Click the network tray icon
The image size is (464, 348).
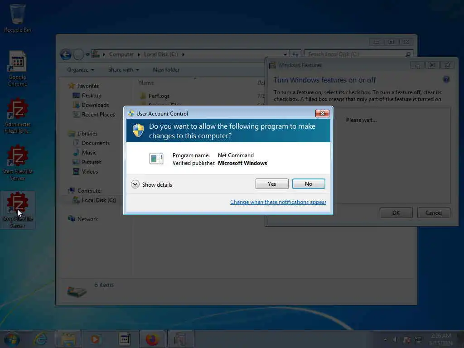[x=418, y=339]
